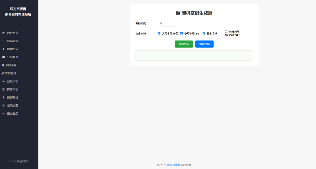Click the generated password output box
The width and height of the screenshot is (316, 169).
point(194,56)
